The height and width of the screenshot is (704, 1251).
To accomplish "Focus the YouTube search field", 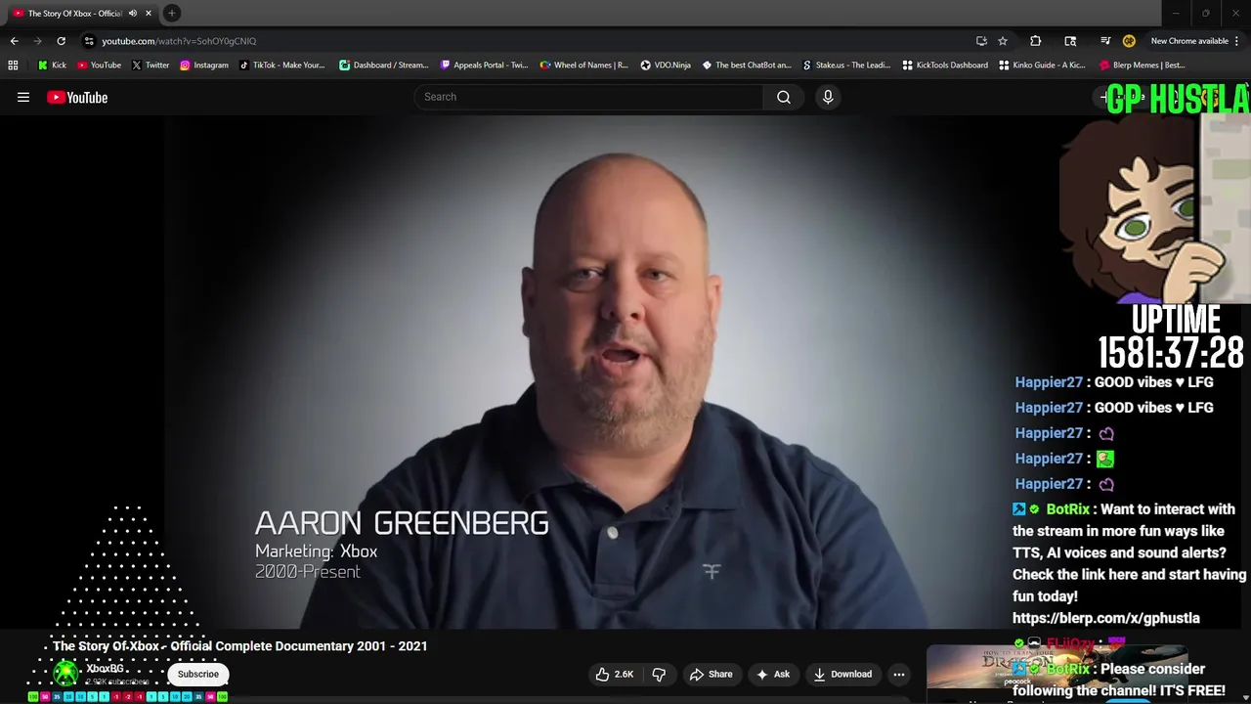I will click(x=589, y=97).
